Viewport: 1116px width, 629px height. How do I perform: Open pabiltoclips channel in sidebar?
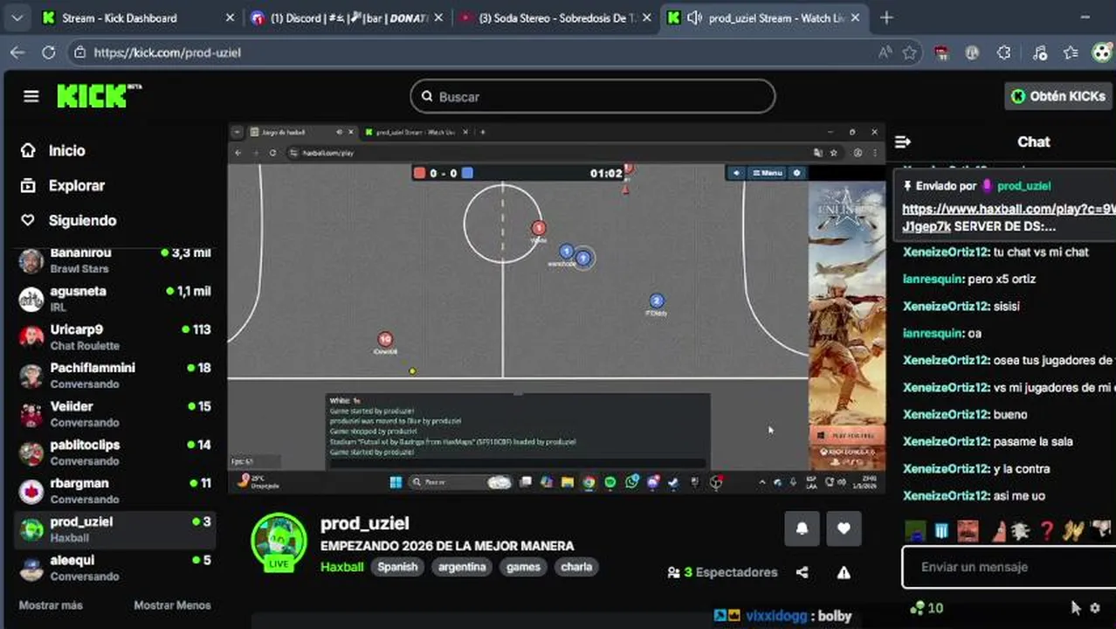coord(115,452)
